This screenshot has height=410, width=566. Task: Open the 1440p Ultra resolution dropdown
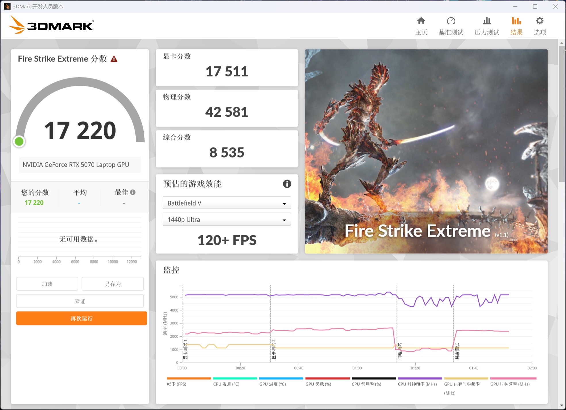coord(227,219)
